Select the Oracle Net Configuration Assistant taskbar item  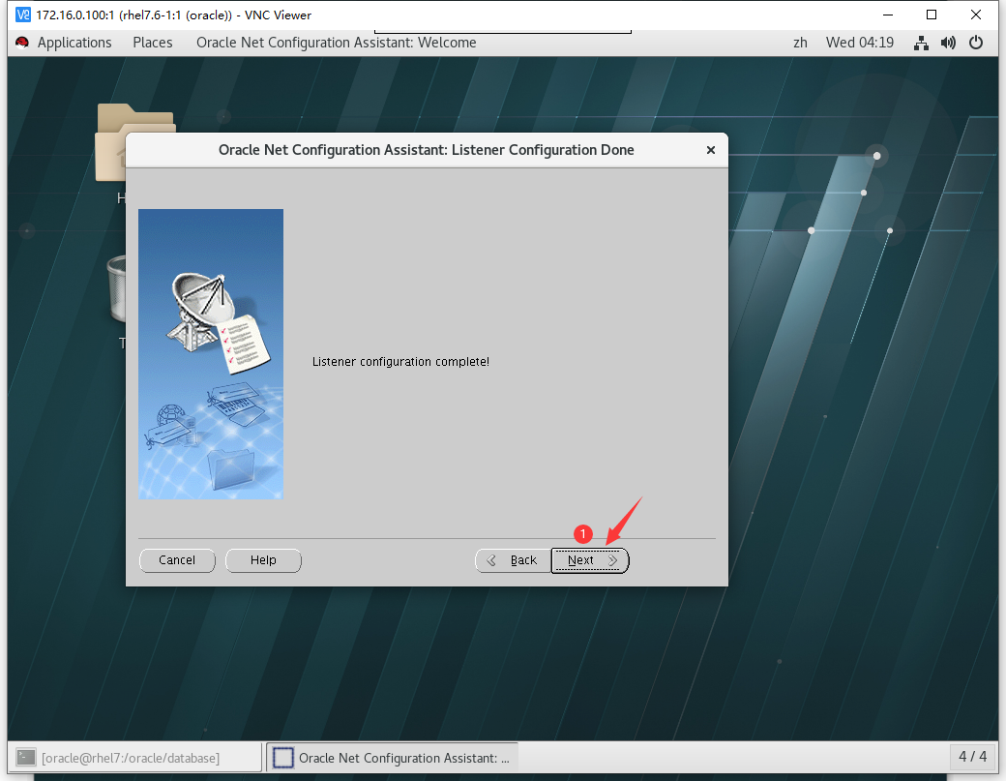point(392,758)
